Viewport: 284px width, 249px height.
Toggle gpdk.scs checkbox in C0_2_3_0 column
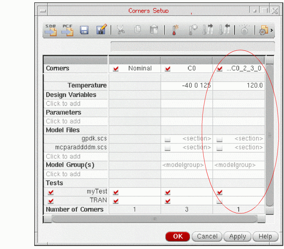point(219,139)
